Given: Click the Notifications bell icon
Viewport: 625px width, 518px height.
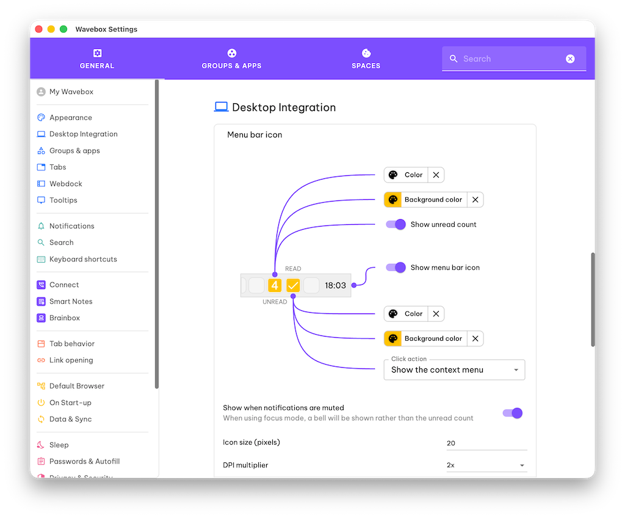Looking at the screenshot, I should pos(41,226).
